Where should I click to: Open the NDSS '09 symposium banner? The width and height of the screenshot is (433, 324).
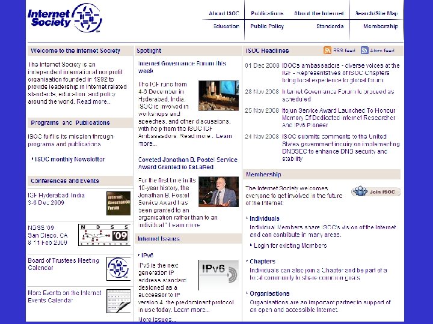point(105,235)
